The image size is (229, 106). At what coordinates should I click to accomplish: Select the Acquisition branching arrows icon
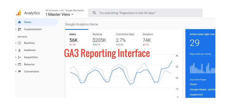point(20,57)
